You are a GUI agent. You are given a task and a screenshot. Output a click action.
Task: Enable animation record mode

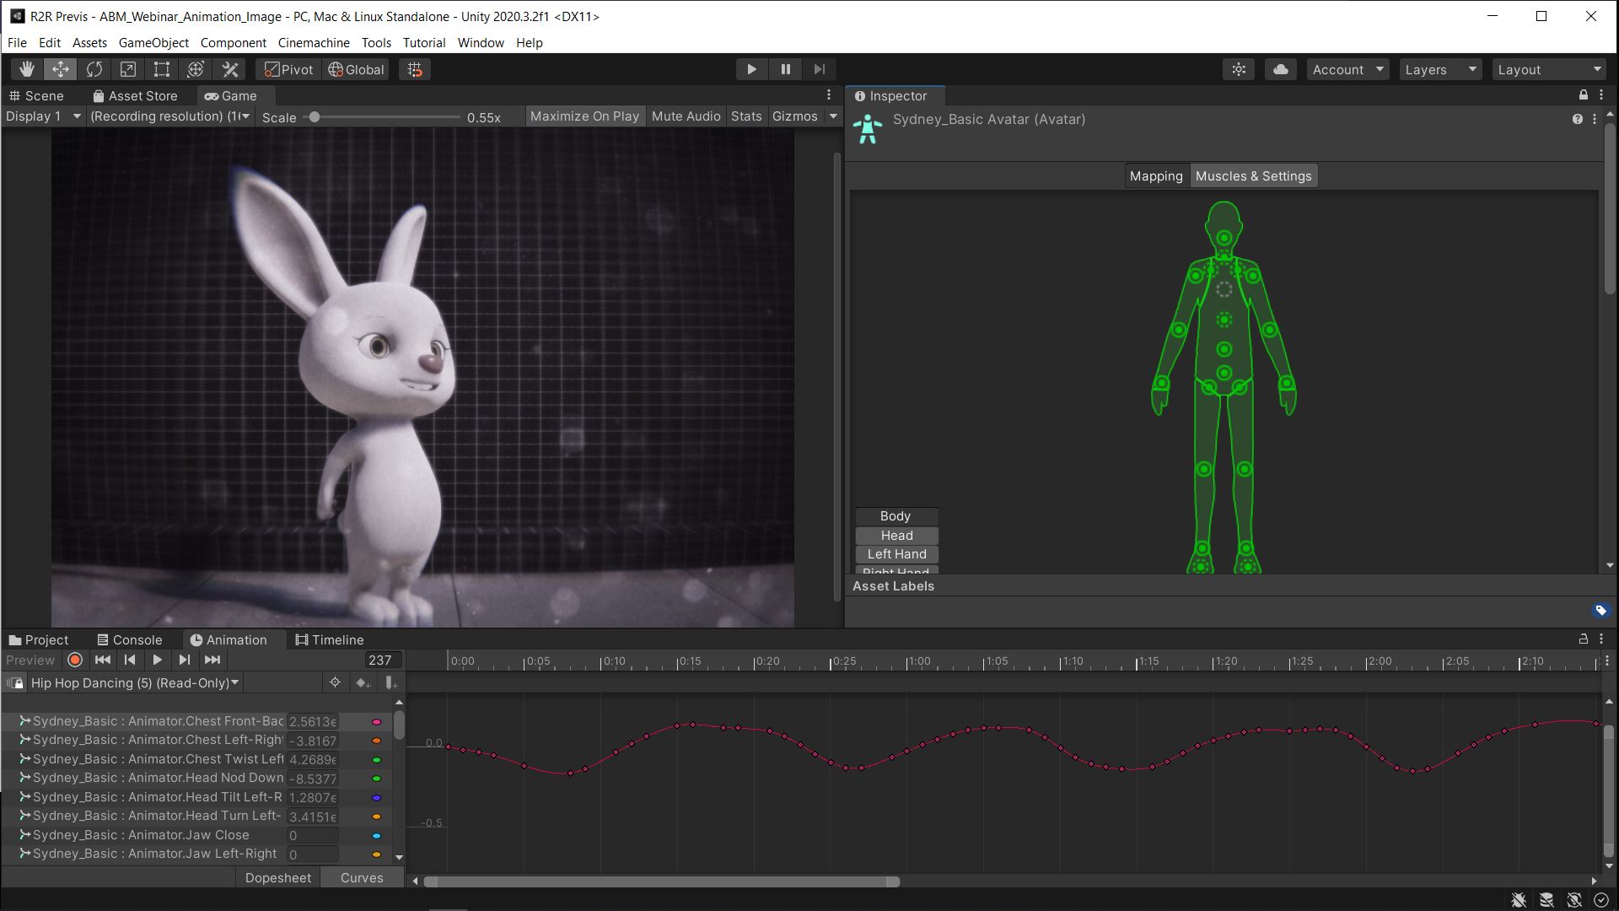click(74, 660)
